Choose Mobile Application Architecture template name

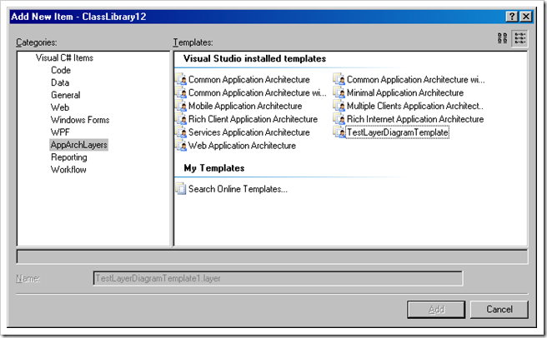click(245, 106)
